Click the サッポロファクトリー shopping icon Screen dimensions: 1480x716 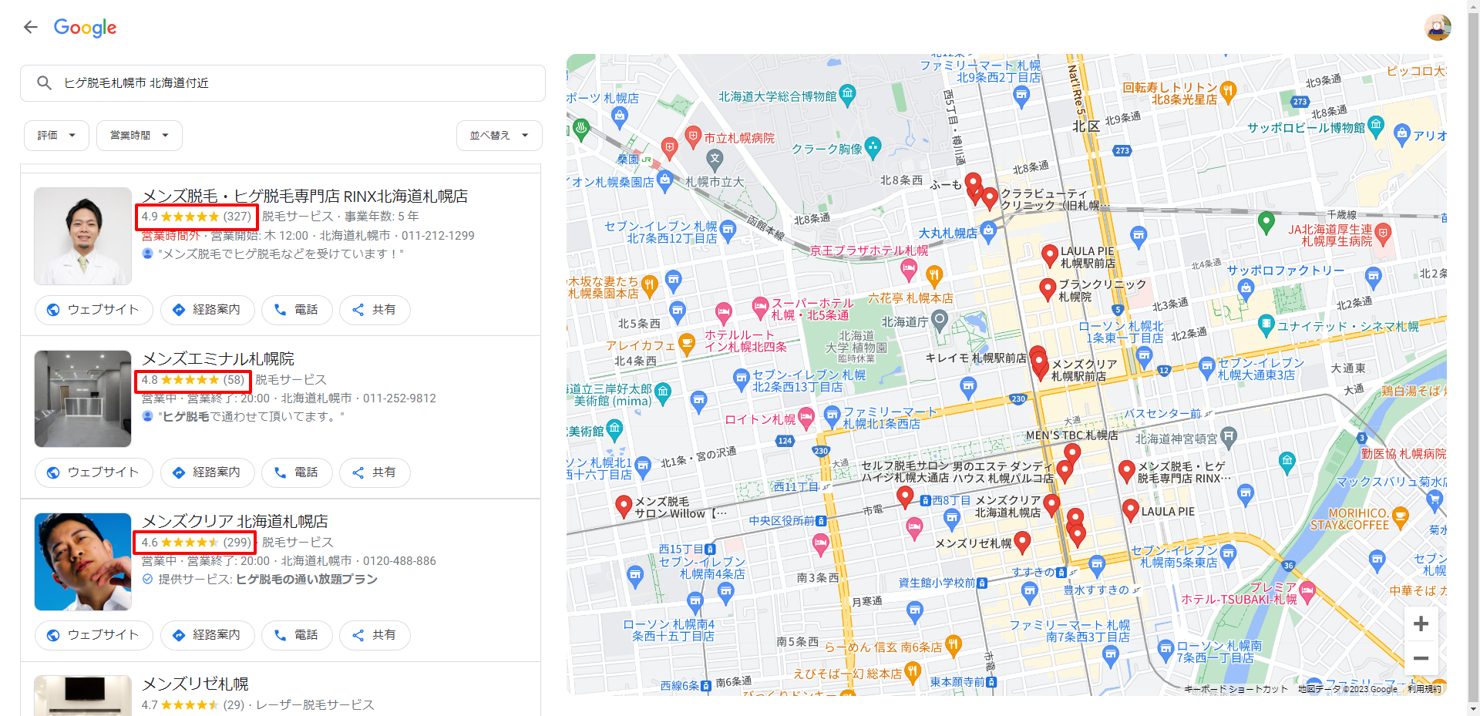pos(1246,289)
